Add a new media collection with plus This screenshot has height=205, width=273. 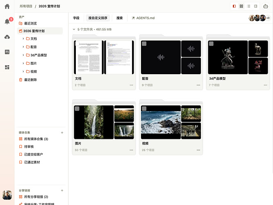[62, 133]
